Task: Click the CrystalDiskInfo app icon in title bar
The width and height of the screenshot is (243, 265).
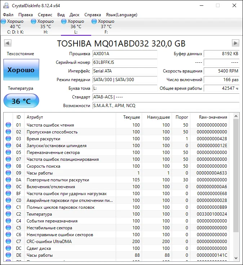Action: 6,5
